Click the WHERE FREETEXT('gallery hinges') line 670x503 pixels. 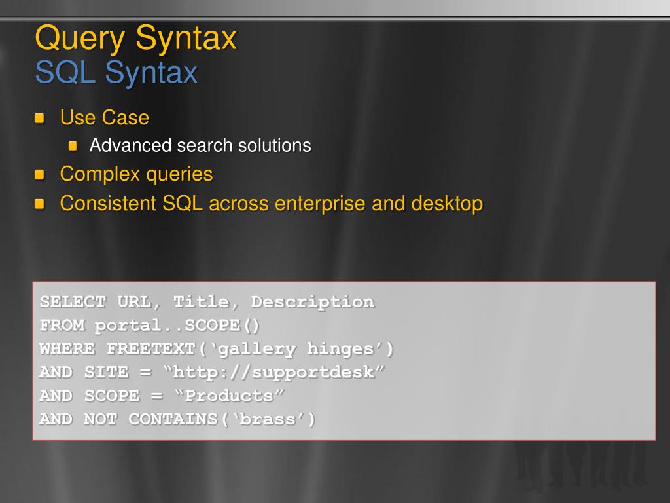217,349
